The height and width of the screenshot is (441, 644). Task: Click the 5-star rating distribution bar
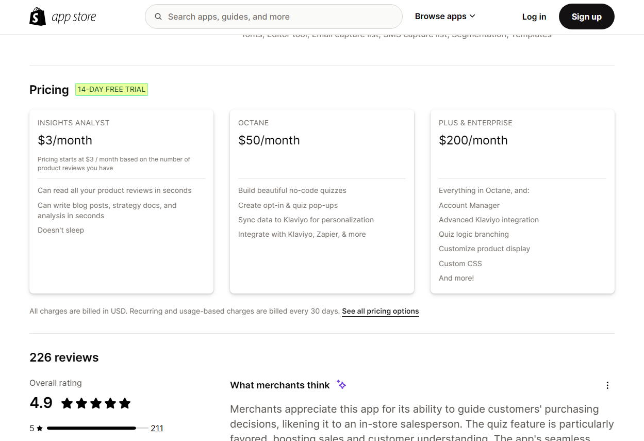tap(97, 428)
